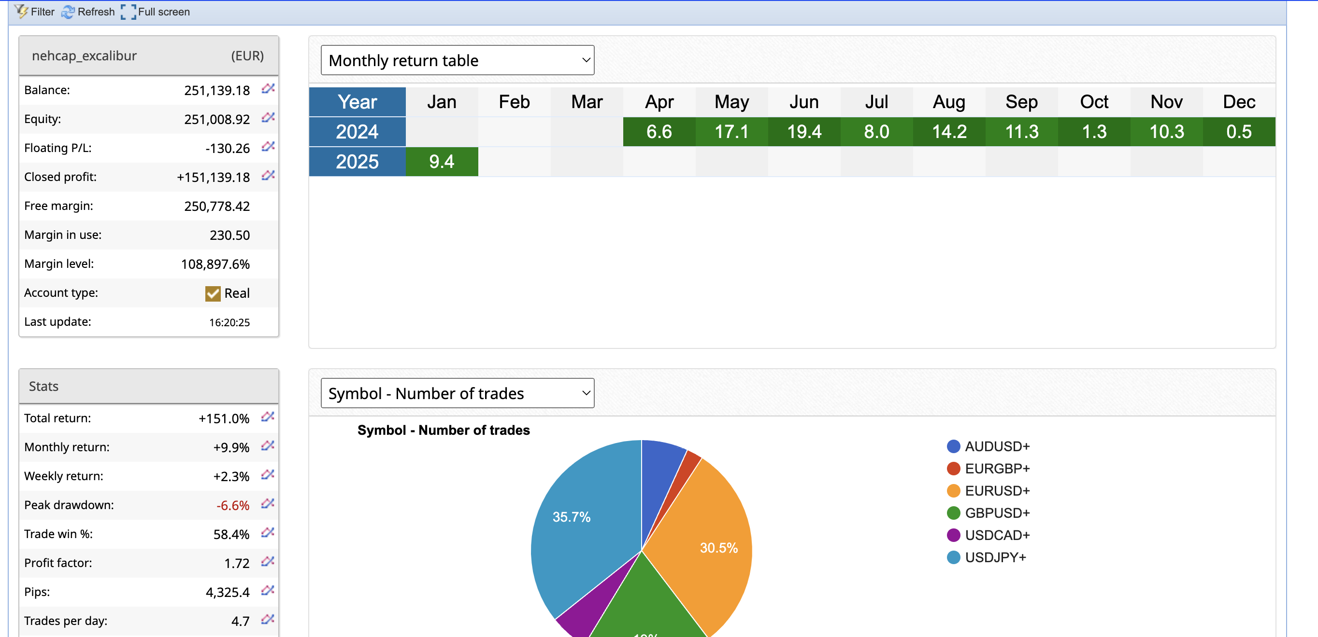The height and width of the screenshot is (637, 1318).
Task: Click the 19.4 June 2024 return cell
Action: tap(803, 132)
